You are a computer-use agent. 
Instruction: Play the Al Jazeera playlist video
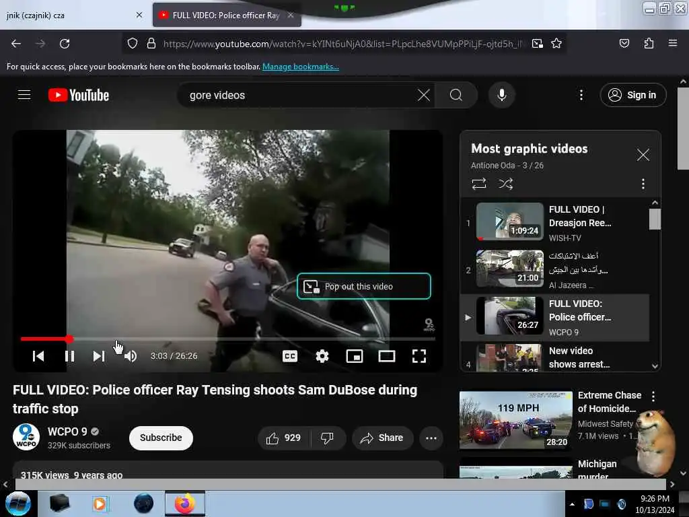[x=554, y=270]
